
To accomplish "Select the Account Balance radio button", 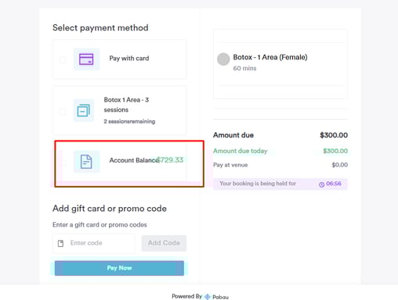I will pyautogui.click(x=63, y=162).
